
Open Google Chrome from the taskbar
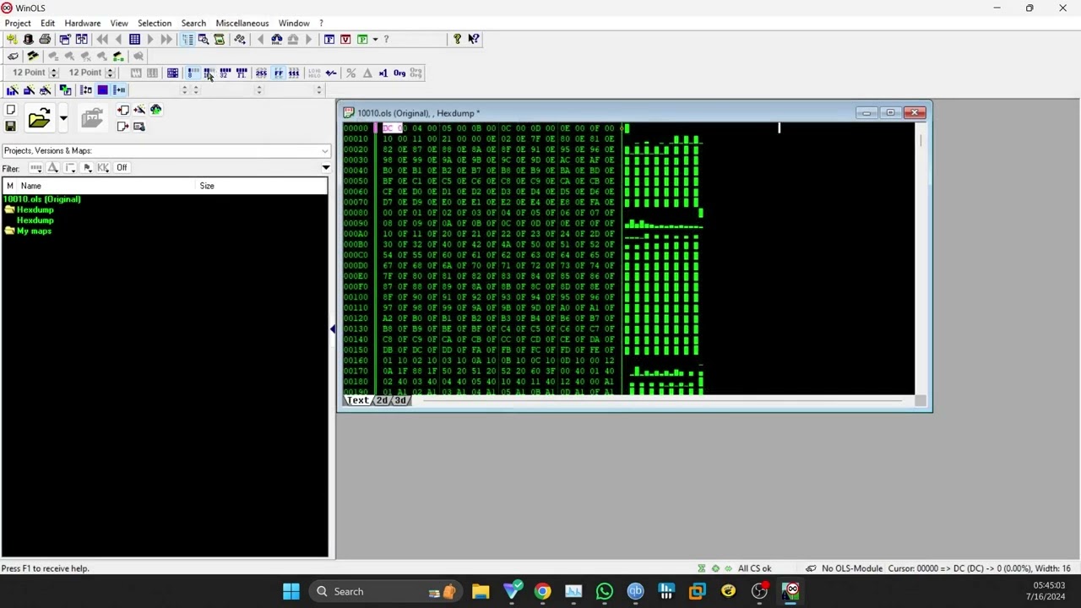542,591
